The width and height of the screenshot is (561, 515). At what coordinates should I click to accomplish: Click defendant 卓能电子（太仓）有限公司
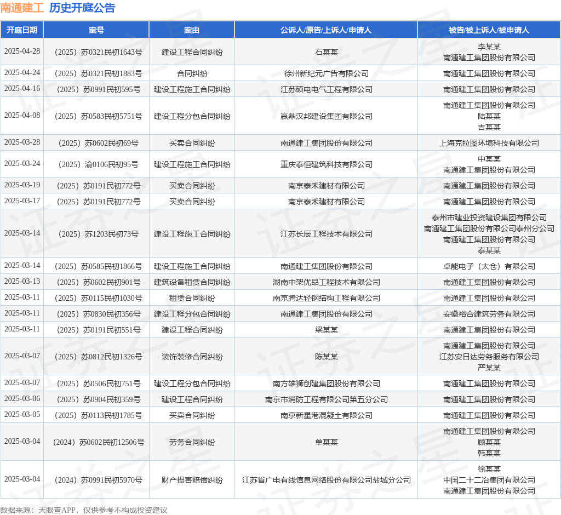click(x=489, y=267)
